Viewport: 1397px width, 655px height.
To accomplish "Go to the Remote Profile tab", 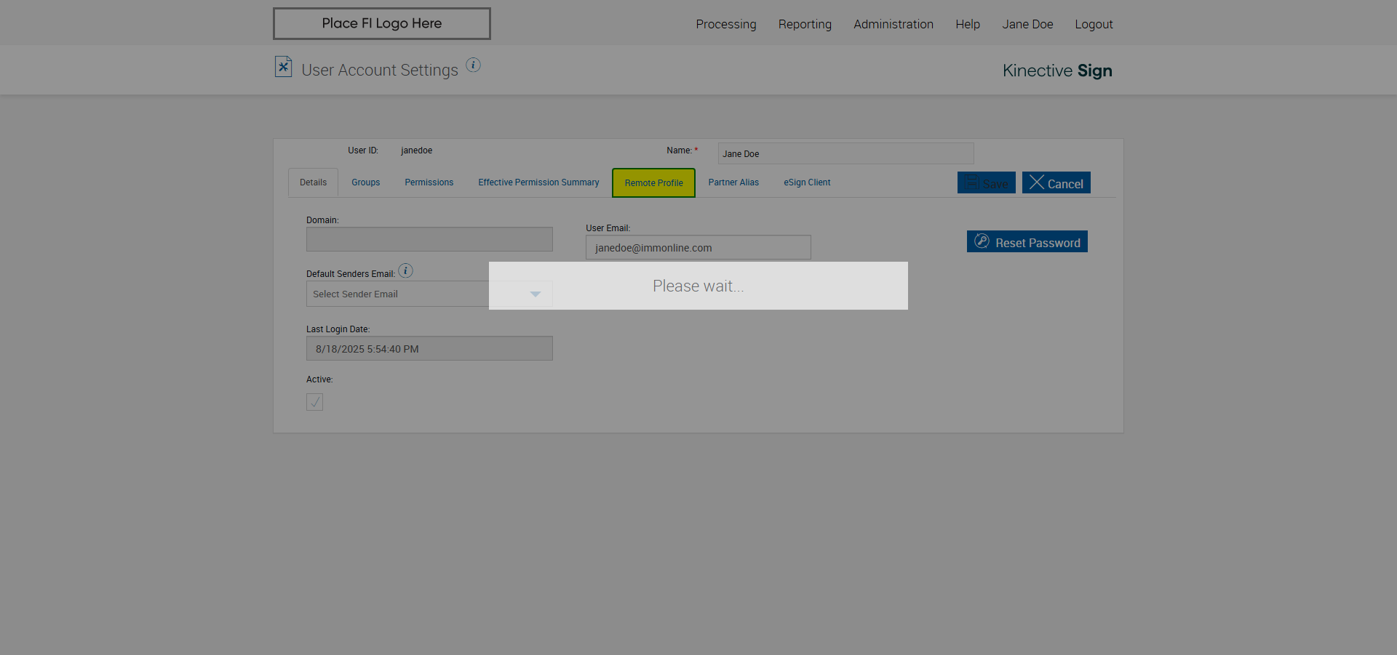I will 653,182.
